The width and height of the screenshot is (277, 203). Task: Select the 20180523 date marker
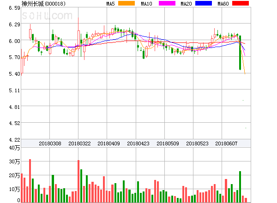[x=197, y=143]
